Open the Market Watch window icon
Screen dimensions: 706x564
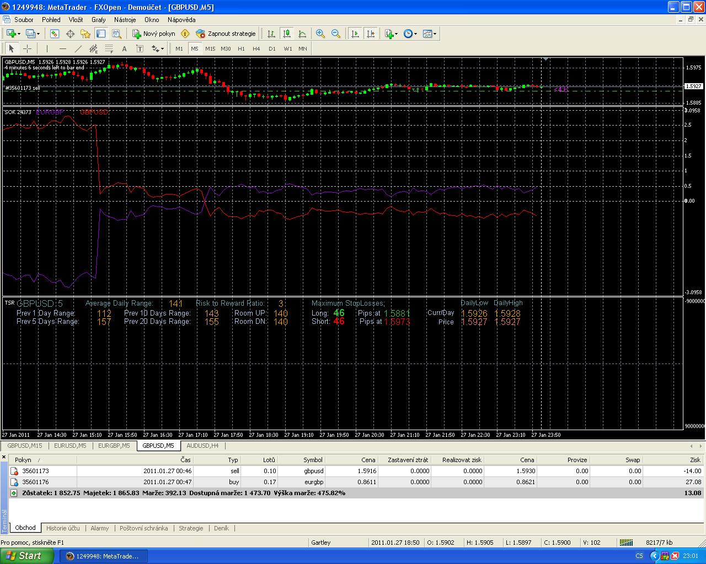55,34
